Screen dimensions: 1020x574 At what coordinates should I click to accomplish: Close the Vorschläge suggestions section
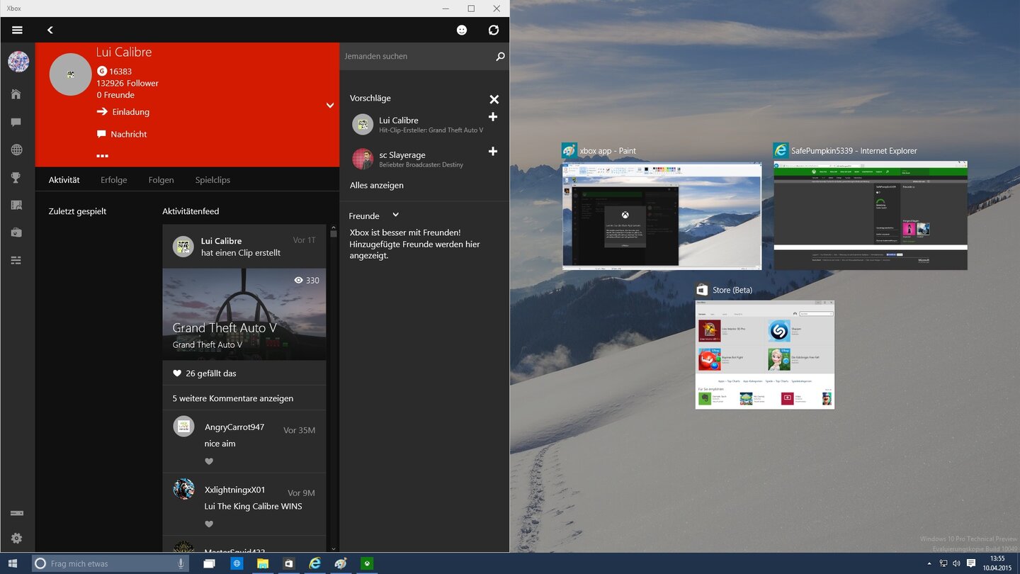pyautogui.click(x=494, y=99)
